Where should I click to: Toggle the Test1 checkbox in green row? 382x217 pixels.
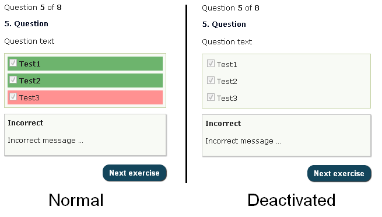pos(13,63)
